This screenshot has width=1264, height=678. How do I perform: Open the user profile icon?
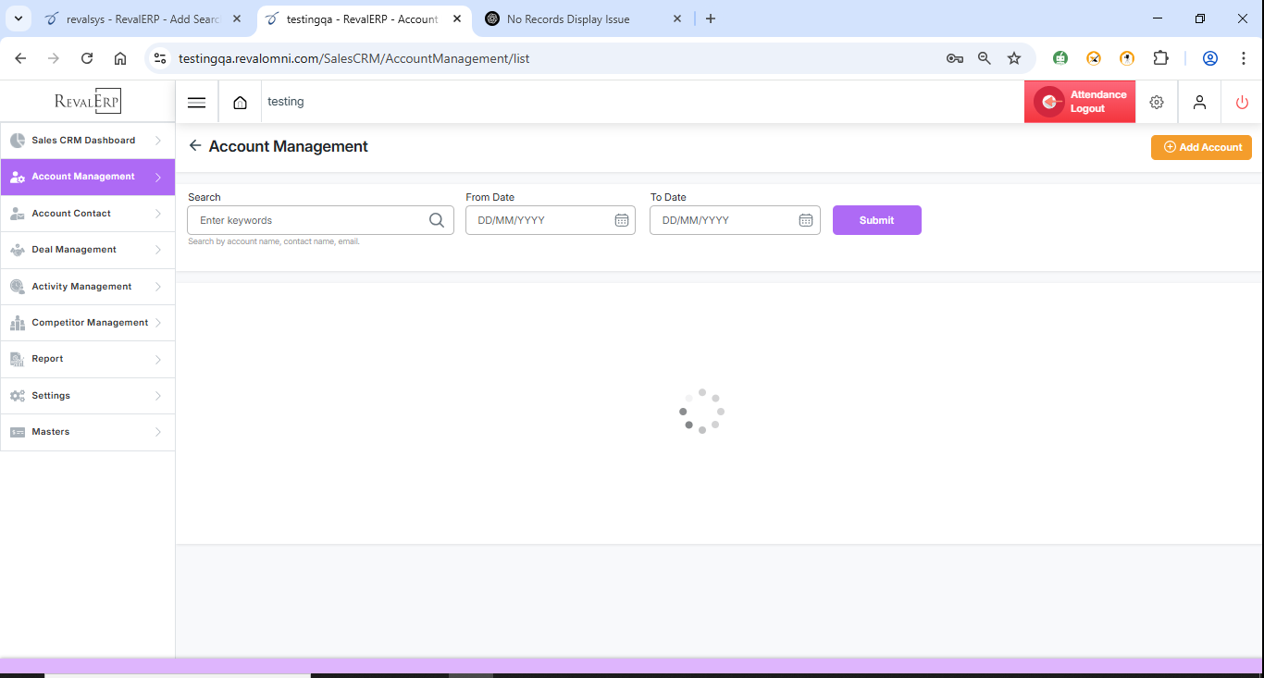[x=1199, y=103]
